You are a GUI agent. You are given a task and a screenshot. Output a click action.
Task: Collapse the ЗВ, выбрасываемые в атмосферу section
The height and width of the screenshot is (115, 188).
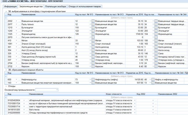[x=6, y=11]
